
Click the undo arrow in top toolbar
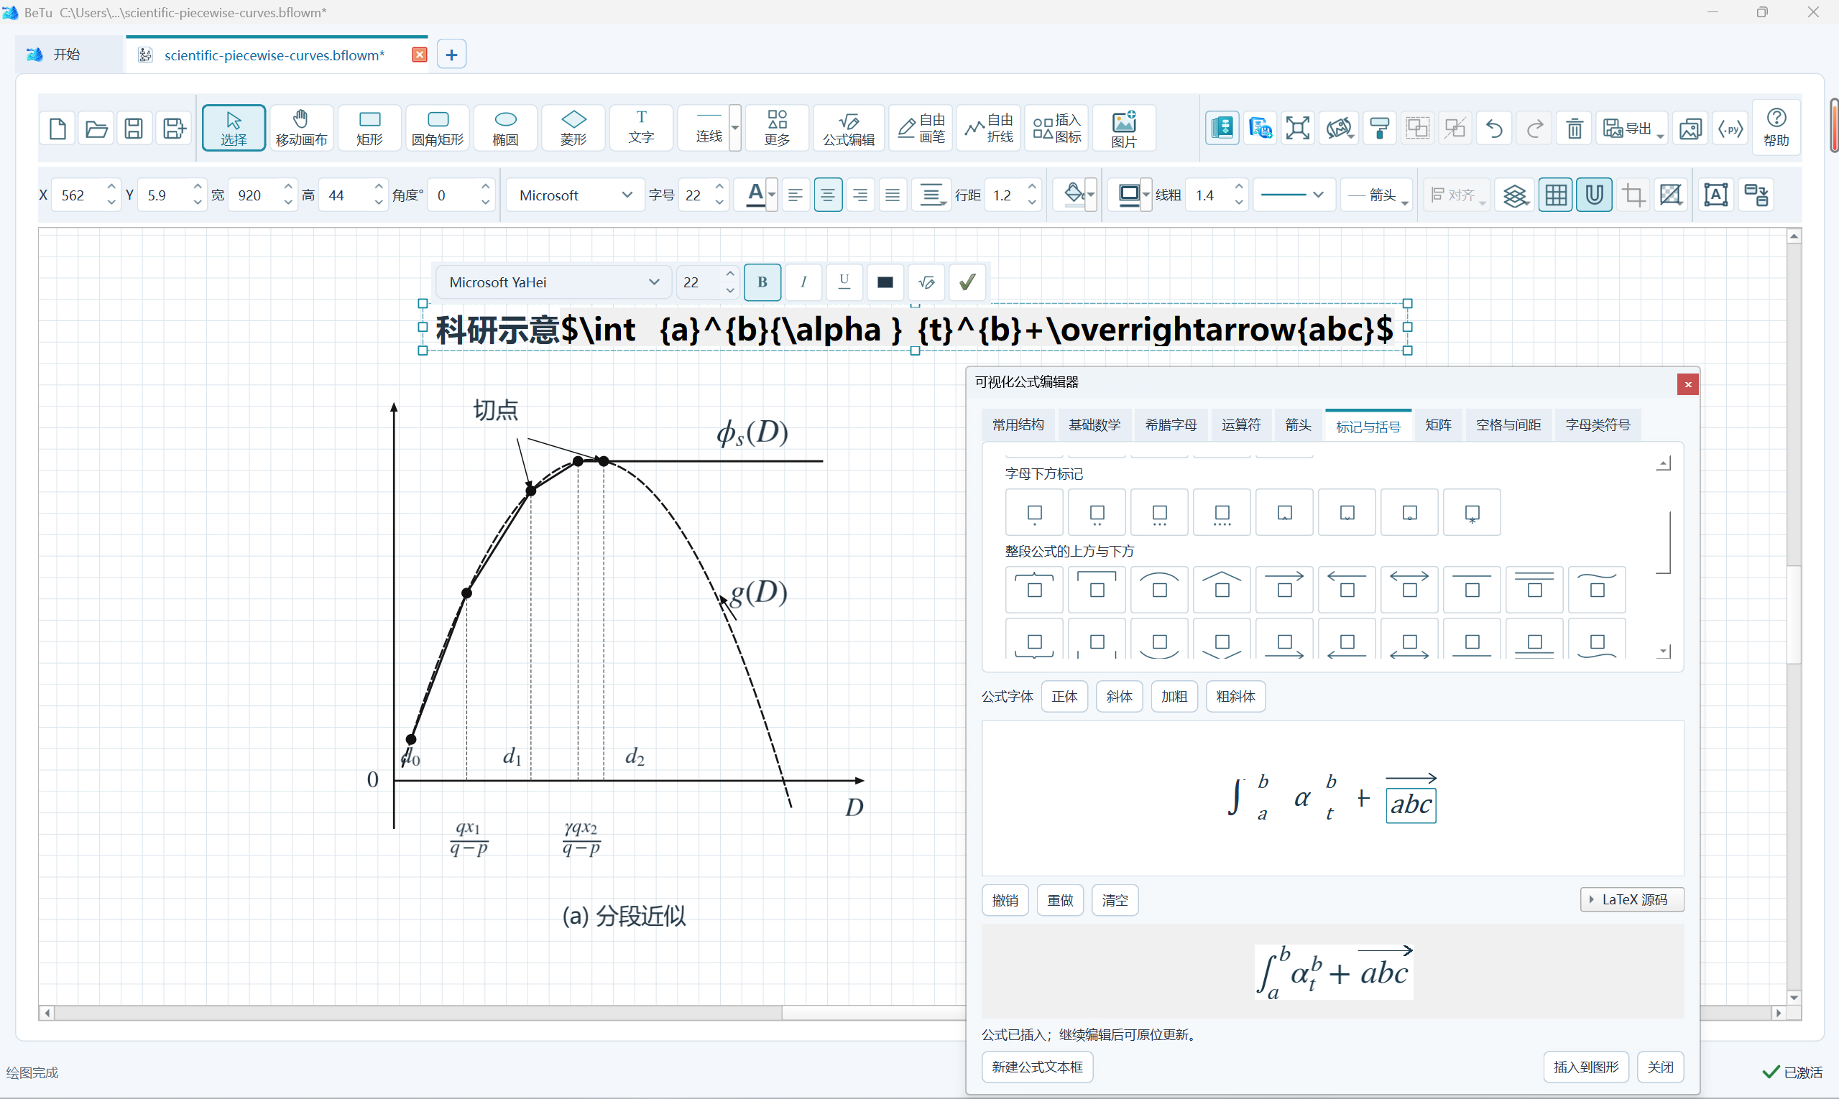(x=1495, y=129)
